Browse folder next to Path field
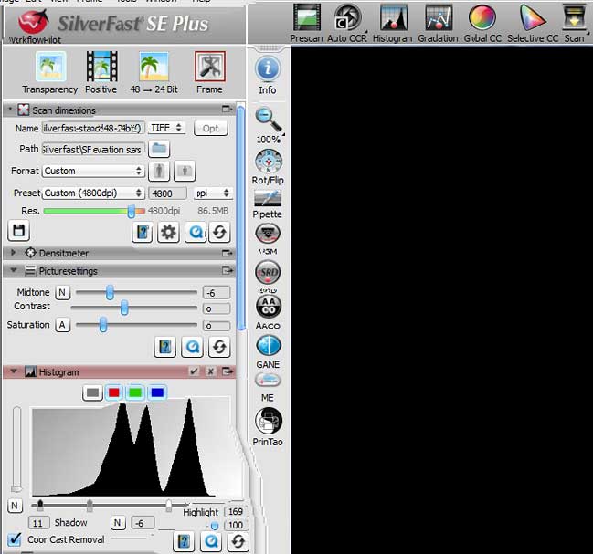The width and height of the screenshot is (593, 554). (159, 149)
